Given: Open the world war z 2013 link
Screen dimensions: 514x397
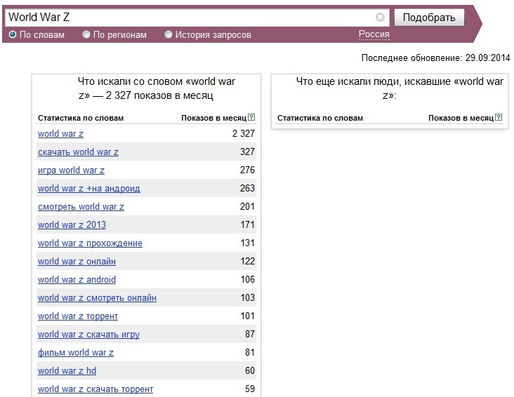Looking at the screenshot, I should click(72, 224).
